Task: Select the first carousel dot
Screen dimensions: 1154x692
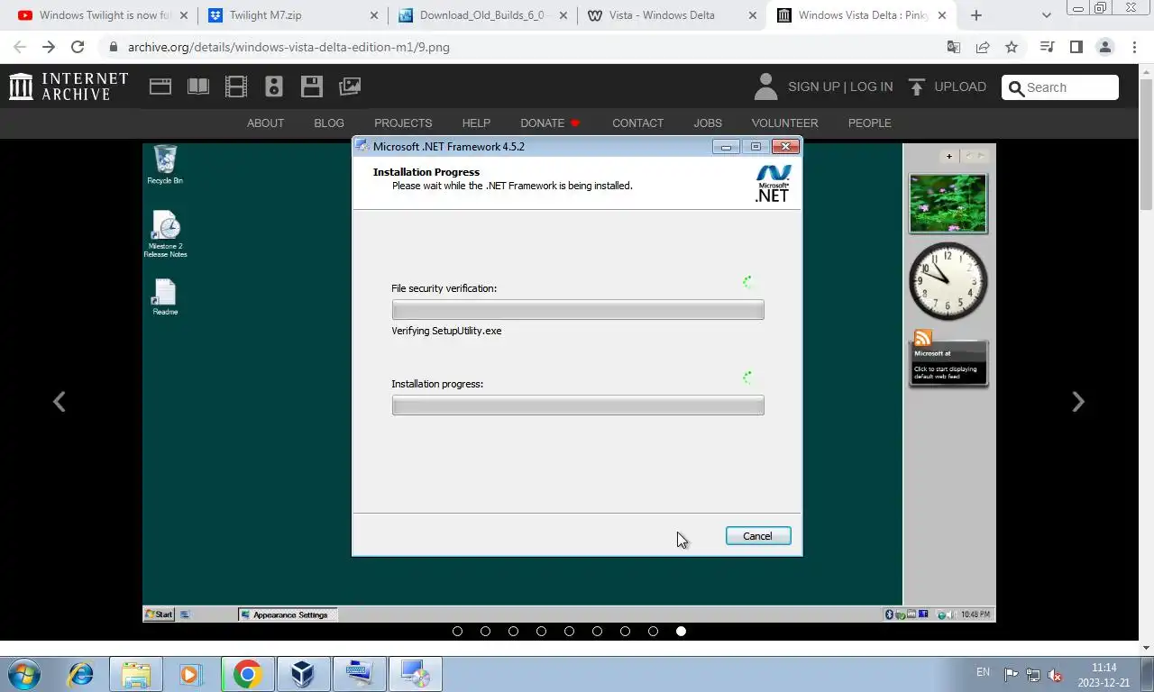Action: pos(457,631)
